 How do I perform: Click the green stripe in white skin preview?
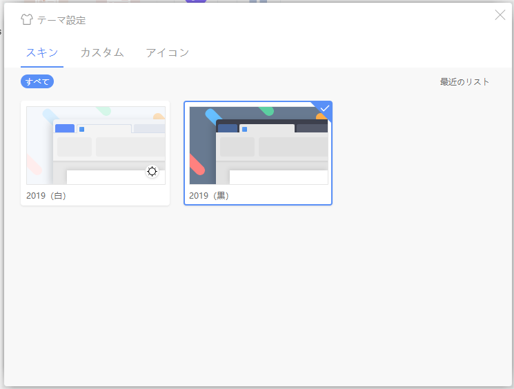104,110
